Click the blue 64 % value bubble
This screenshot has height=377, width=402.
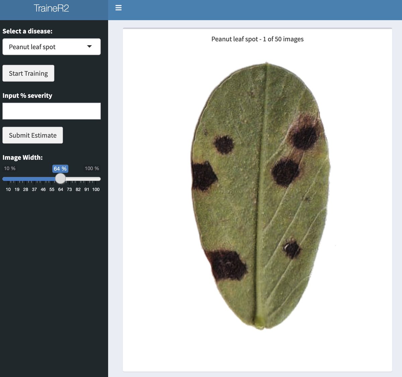pyautogui.click(x=60, y=169)
